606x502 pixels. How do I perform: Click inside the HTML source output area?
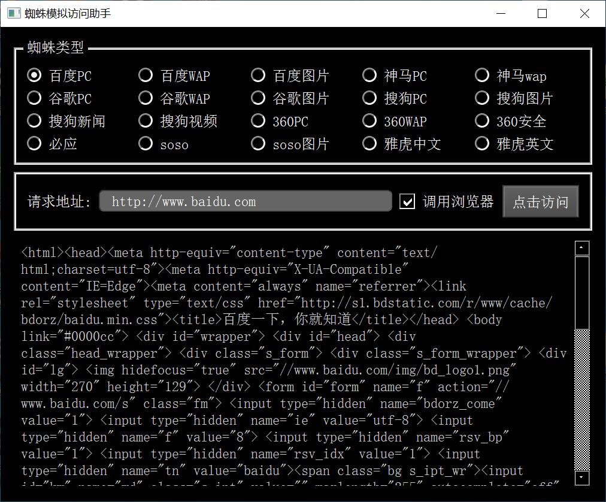[294, 364]
